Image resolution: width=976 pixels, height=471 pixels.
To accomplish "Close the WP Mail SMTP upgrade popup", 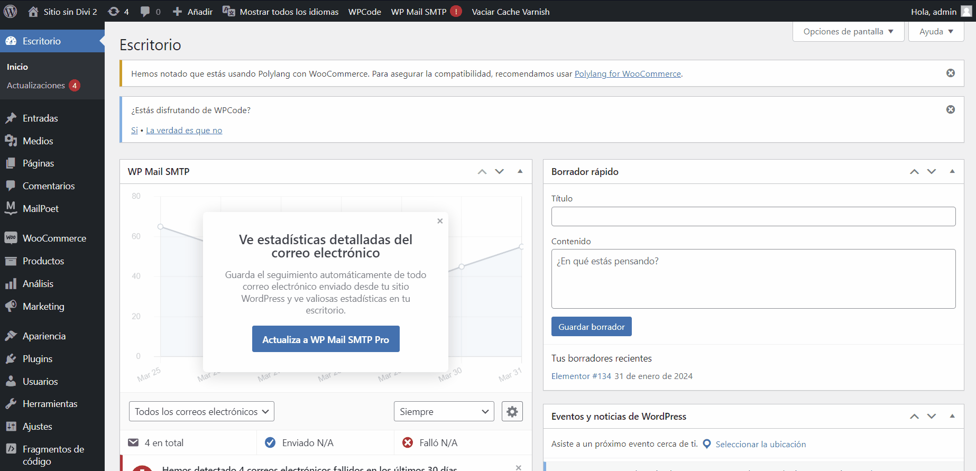I will click(440, 221).
